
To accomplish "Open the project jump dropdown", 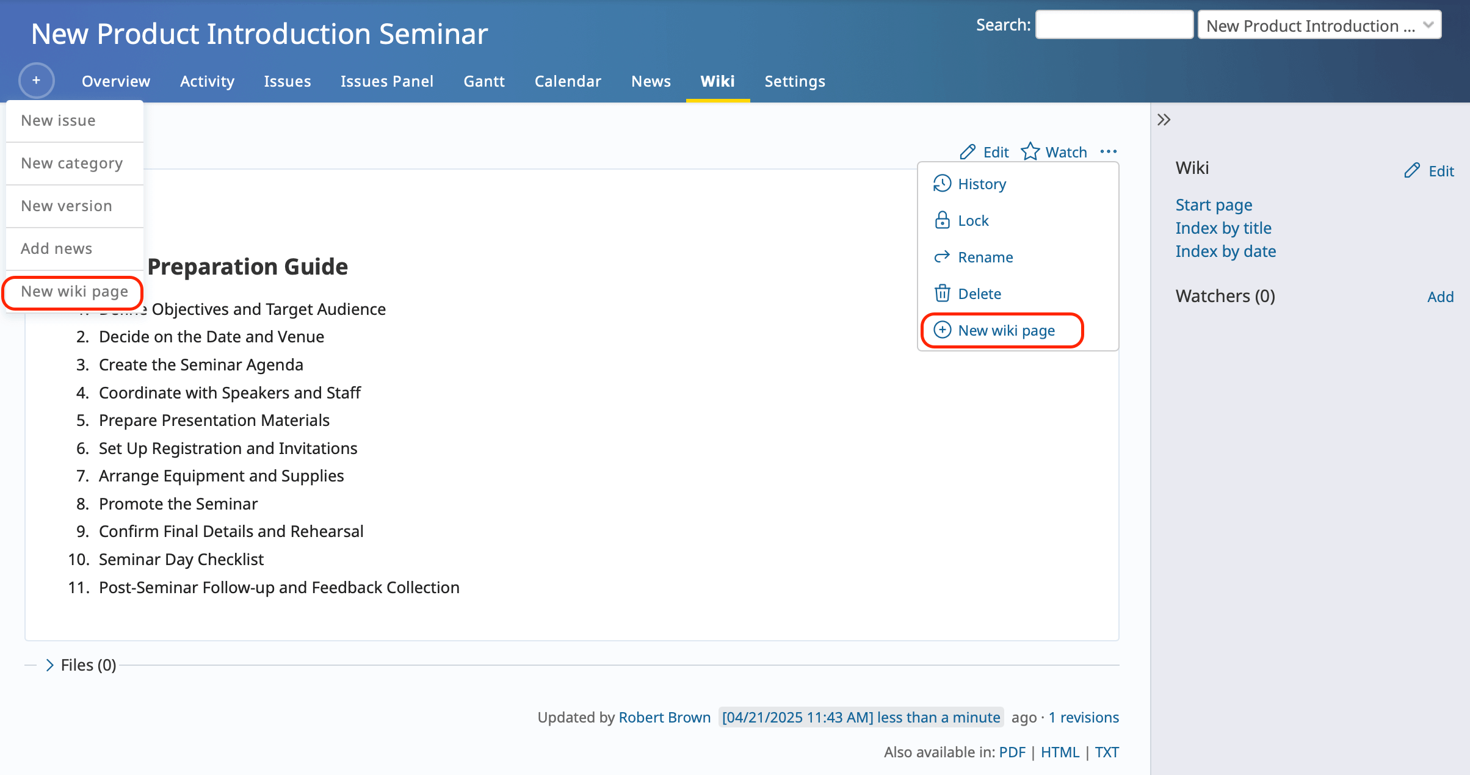I will pyautogui.click(x=1319, y=26).
